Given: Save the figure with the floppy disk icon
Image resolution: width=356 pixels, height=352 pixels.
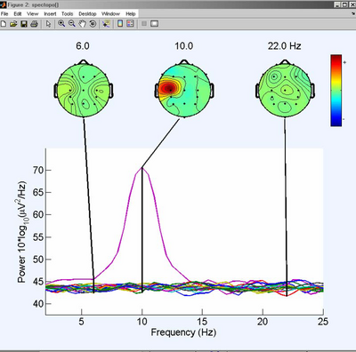Looking at the screenshot, I should click(x=24, y=24).
